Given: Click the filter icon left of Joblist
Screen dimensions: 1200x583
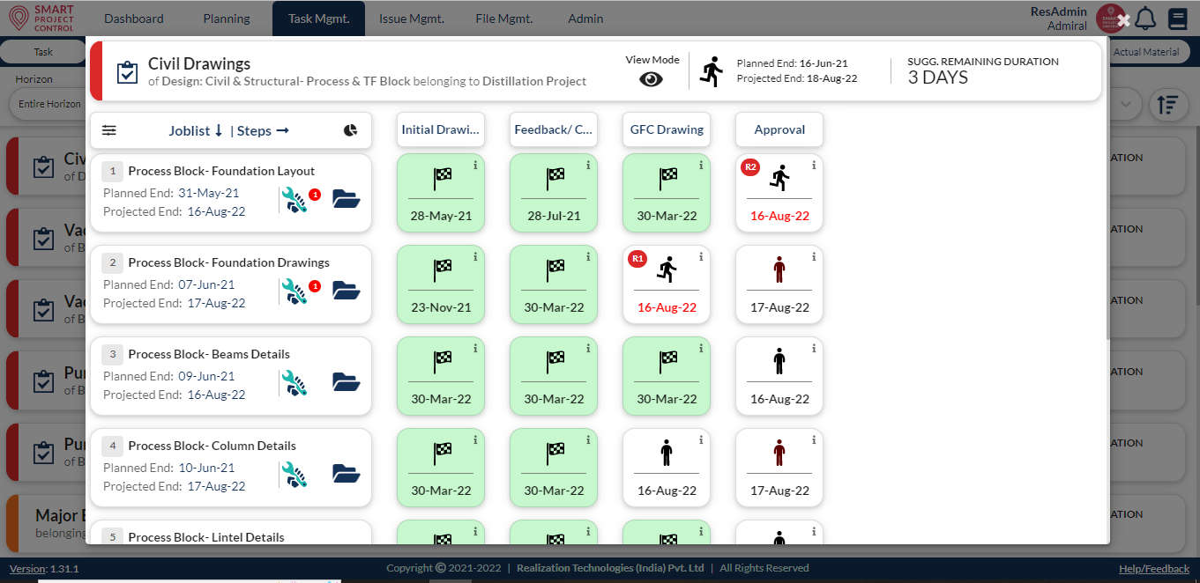Looking at the screenshot, I should click(108, 129).
